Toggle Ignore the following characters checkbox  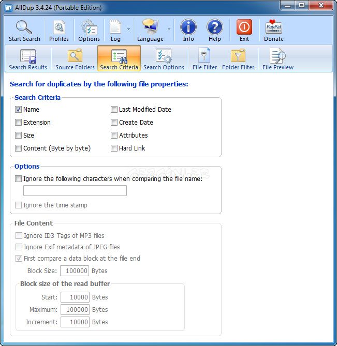19,179
